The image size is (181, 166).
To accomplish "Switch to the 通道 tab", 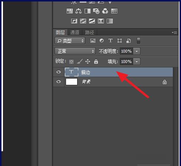I will 75,33.
